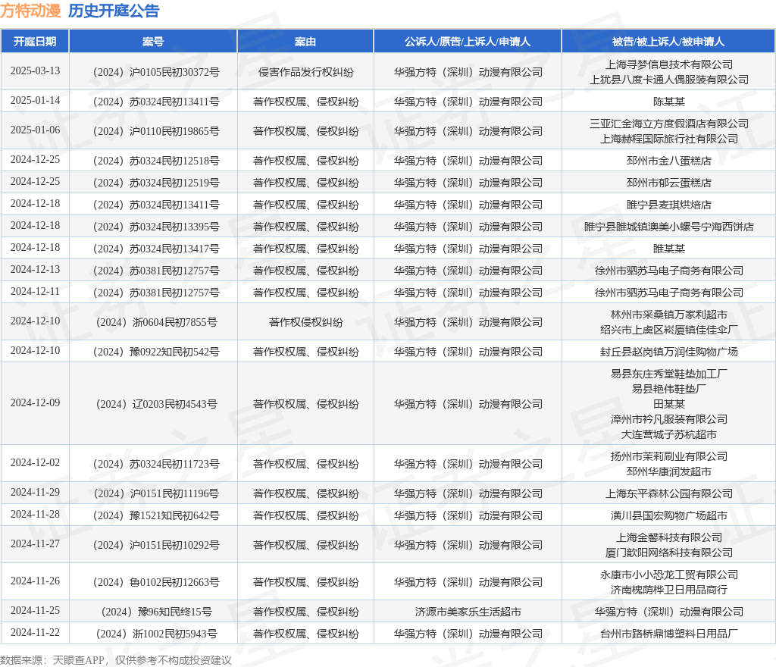Click defendant 睢宁县睢城镇澳美小螺号宁海西饼店
Image resolution: width=776 pixels, height=667 pixels.
pos(669,227)
